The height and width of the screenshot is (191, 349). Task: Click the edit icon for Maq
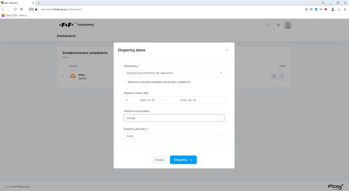pyautogui.click(x=282, y=76)
